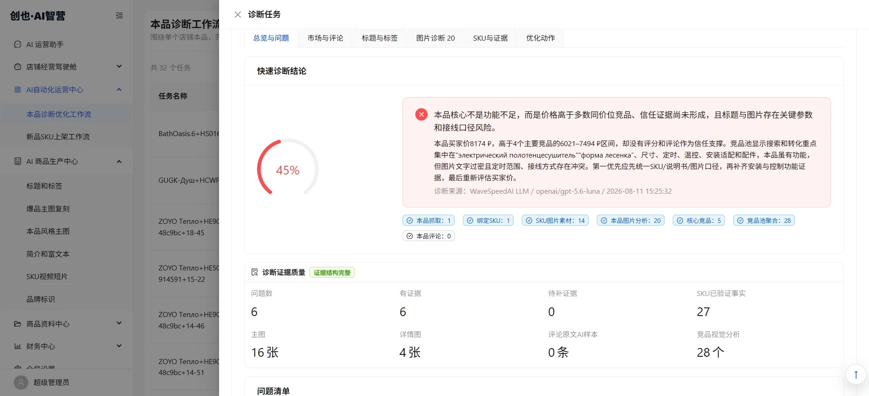The width and height of the screenshot is (869, 396).
Task: Click the check icon on 绑定SKU tag
Action: point(470,221)
